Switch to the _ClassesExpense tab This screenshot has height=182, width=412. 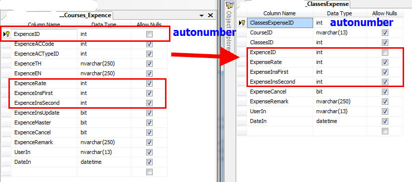pos(327,4)
